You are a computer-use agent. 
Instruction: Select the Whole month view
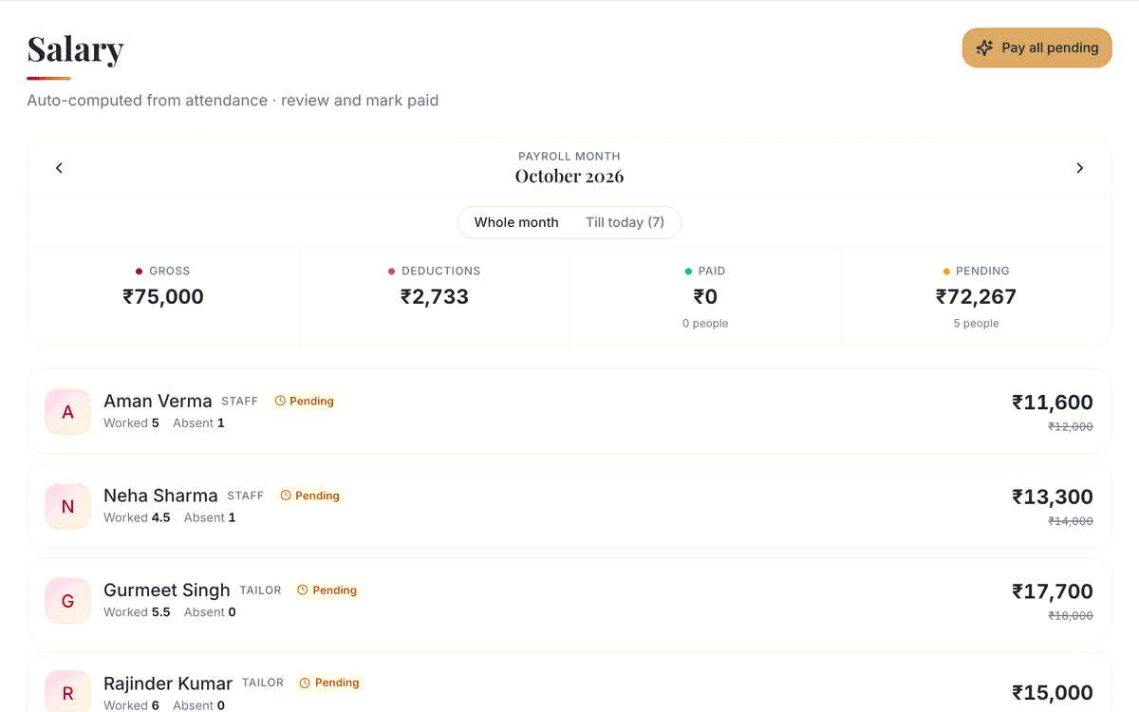coord(516,222)
